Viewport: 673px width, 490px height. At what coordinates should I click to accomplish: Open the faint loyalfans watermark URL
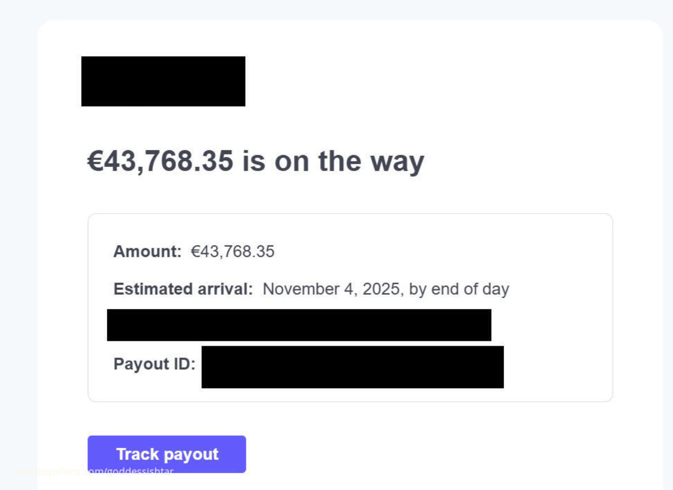click(93, 471)
